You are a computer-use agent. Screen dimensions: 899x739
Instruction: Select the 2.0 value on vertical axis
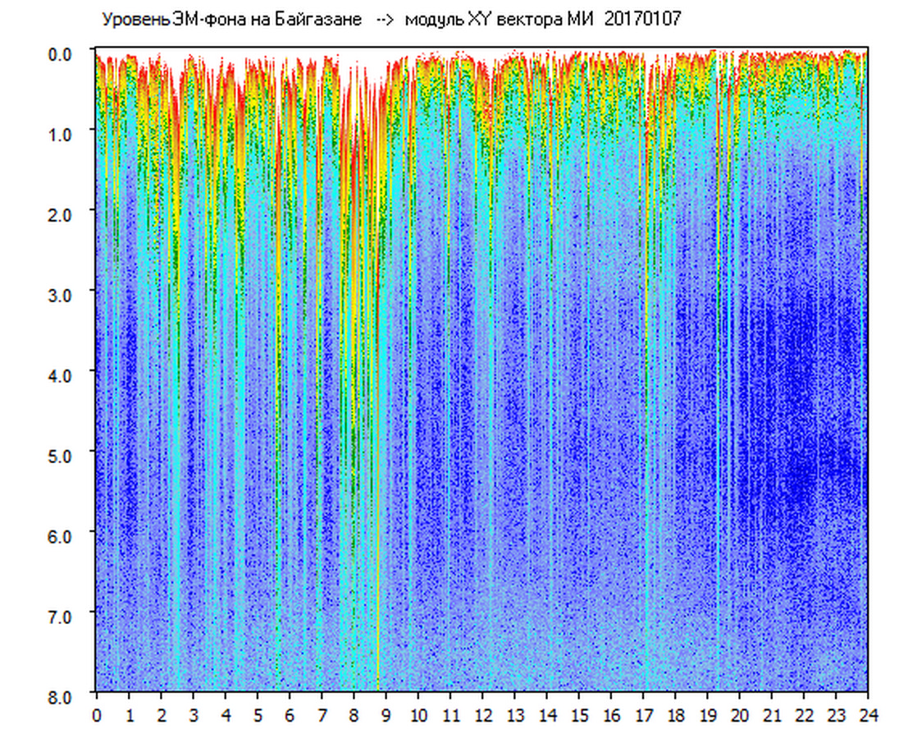point(63,213)
